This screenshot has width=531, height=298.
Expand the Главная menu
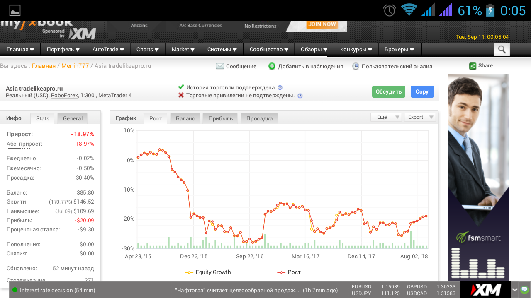click(x=20, y=50)
